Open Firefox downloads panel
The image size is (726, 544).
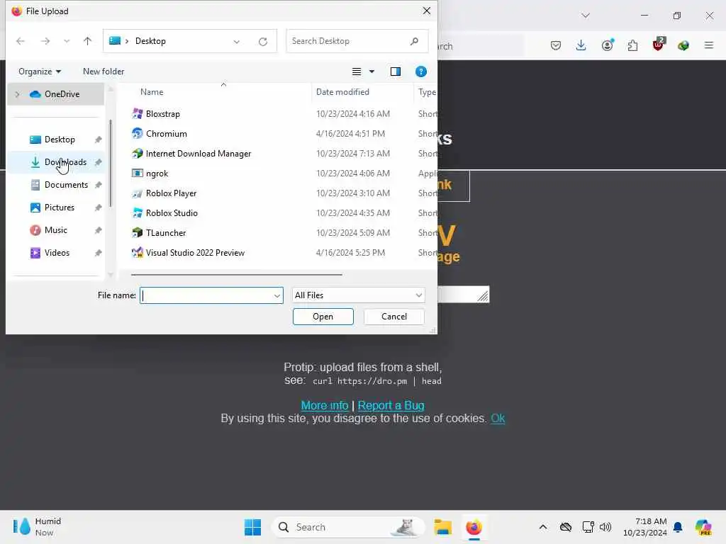click(581, 45)
